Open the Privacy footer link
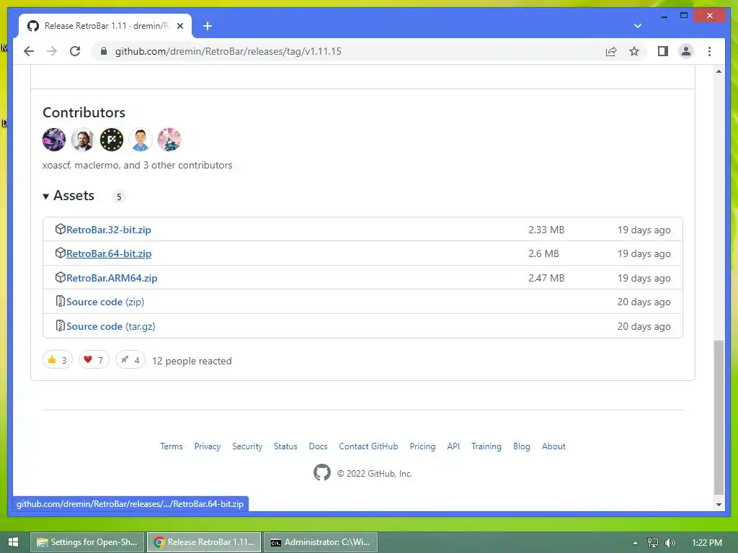738x553 pixels. point(208,446)
